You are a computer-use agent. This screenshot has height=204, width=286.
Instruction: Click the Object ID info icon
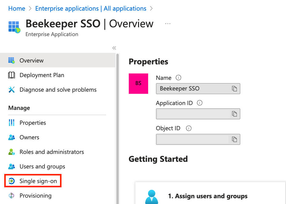189,128
